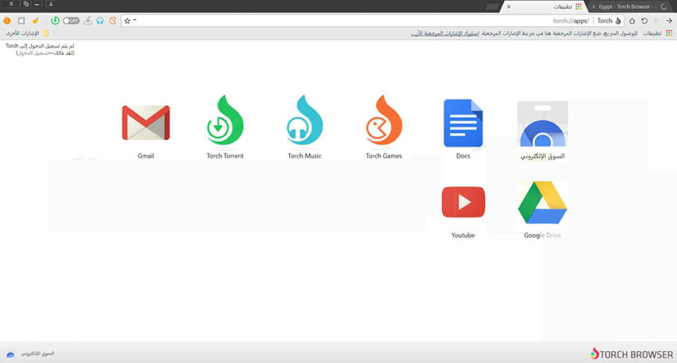Viewport: 677px width, 363px height.
Task: Open the user profile icon in title bar
Action: pyautogui.click(x=50, y=4)
